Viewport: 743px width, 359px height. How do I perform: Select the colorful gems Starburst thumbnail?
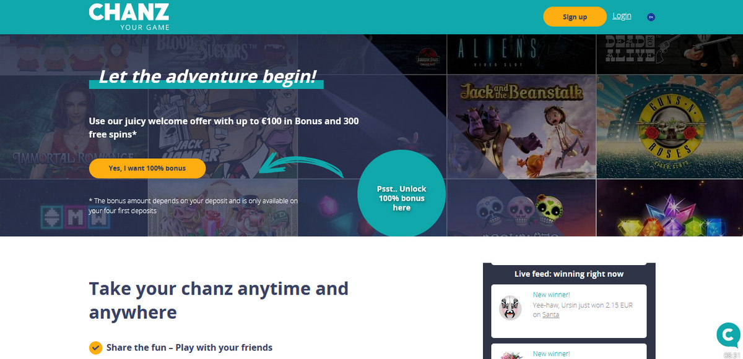[x=670, y=208]
